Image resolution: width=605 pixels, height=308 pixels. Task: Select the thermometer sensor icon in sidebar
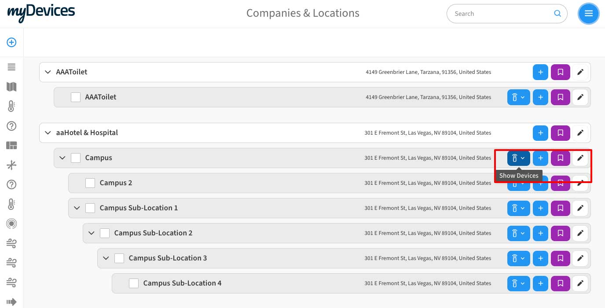[x=11, y=106]
